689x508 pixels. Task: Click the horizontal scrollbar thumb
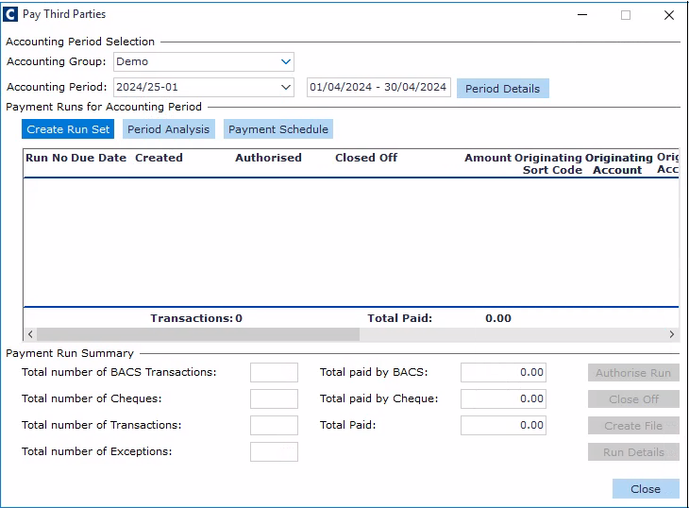[198, 334]
